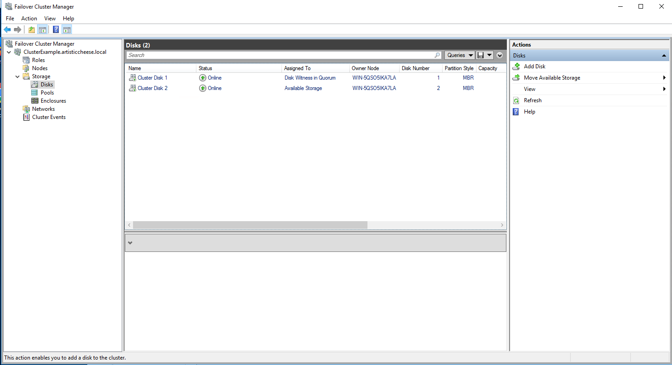Click the Refresh icon in the Actions pane
Viewport: 672px width, 365px height.
pyautogui.click(x=516, y=100)
